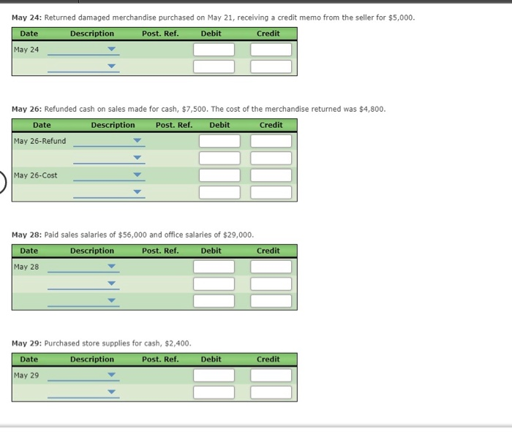Click debit field below May 26-Cost row

[x=219, y=192]
